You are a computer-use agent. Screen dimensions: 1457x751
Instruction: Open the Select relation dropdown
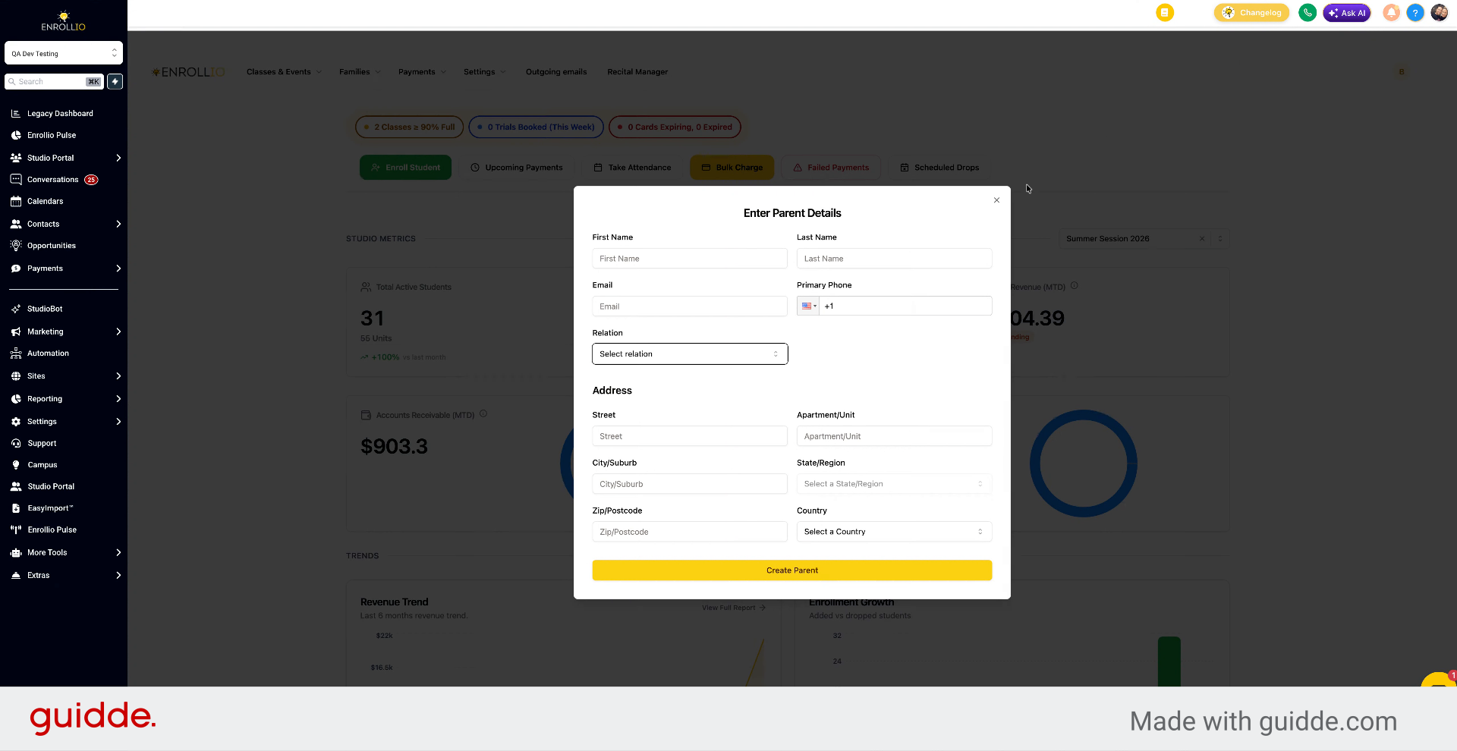coord(690,354)
